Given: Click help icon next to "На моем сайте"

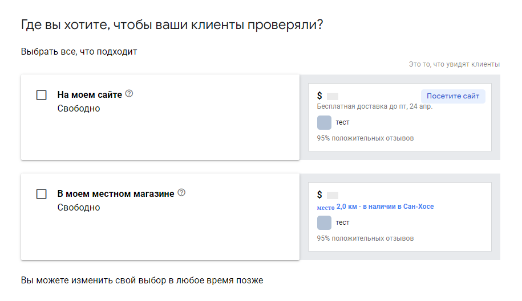Looking at the screenshot, I should pos(129,94).
